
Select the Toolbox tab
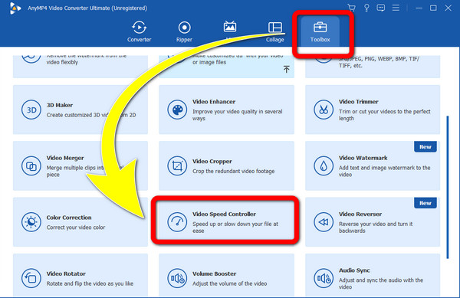coord(320,31)
